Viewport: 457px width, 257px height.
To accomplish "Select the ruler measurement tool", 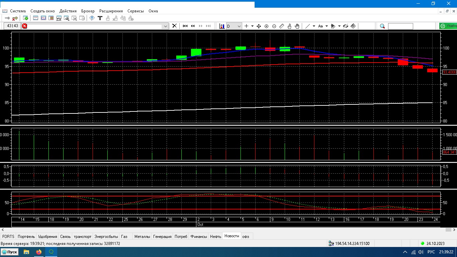I will pos(282,26).
